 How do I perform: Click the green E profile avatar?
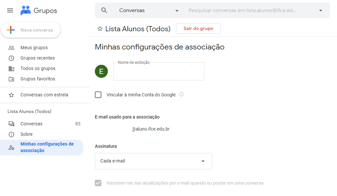[x=101, y=71]
